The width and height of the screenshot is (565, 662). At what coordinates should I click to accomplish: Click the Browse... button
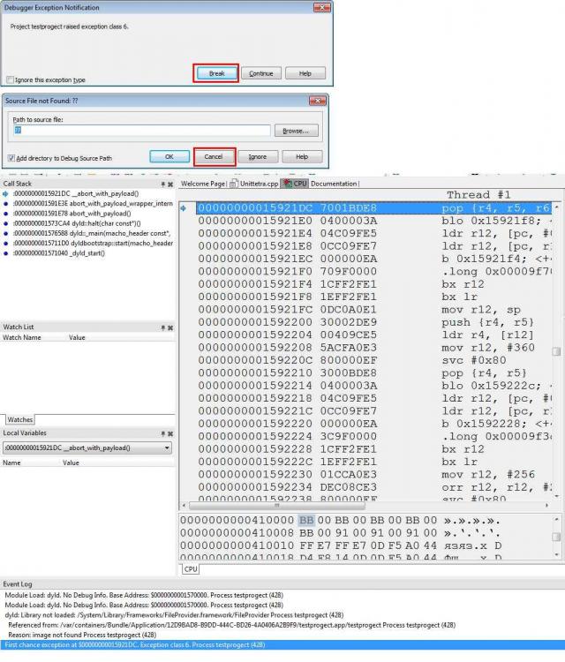[296, 131]
